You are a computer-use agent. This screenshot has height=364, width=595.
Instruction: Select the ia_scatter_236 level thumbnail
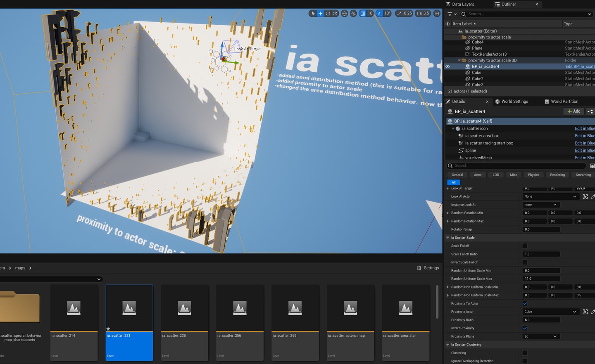184,323
